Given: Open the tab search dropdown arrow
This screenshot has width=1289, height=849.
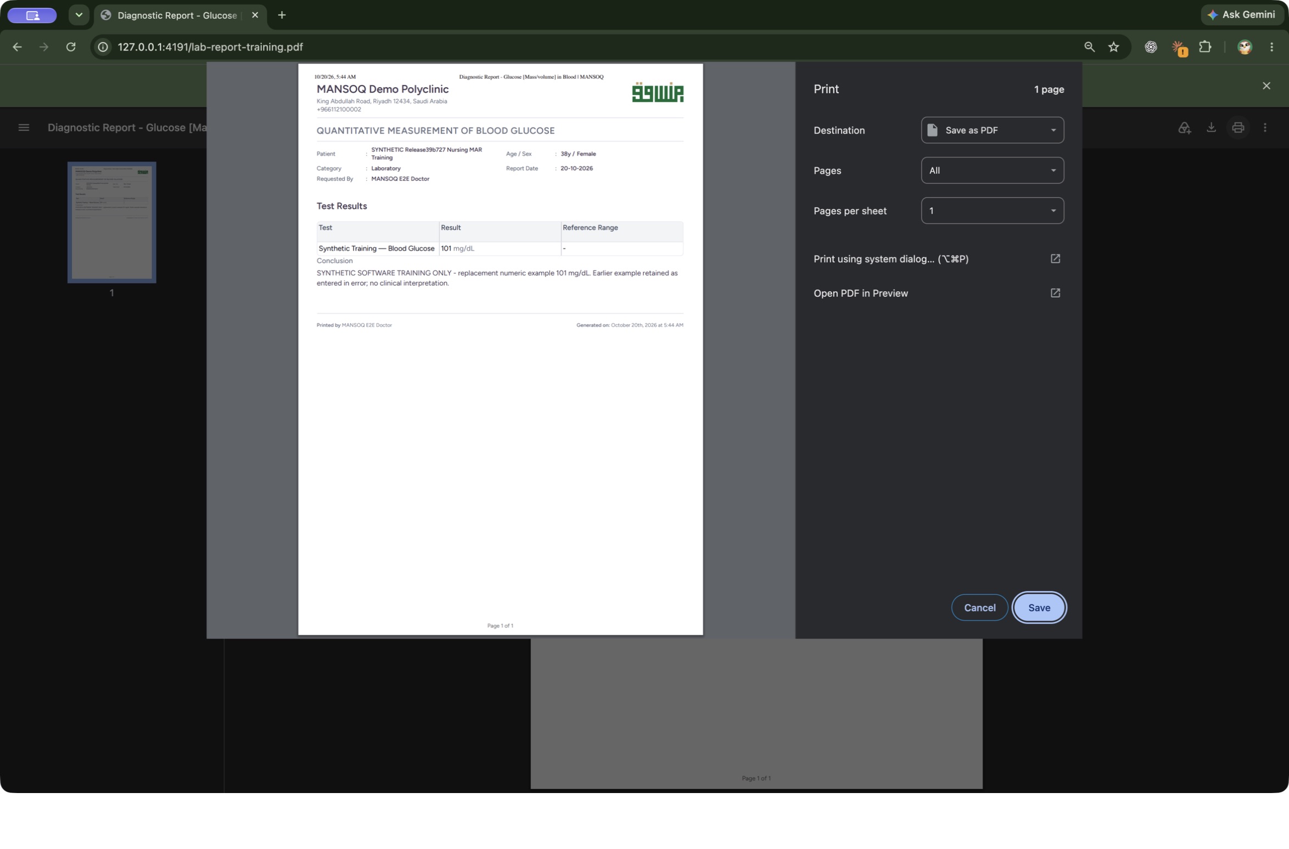Looking at the screenshot, I should (x=79, y=15).
